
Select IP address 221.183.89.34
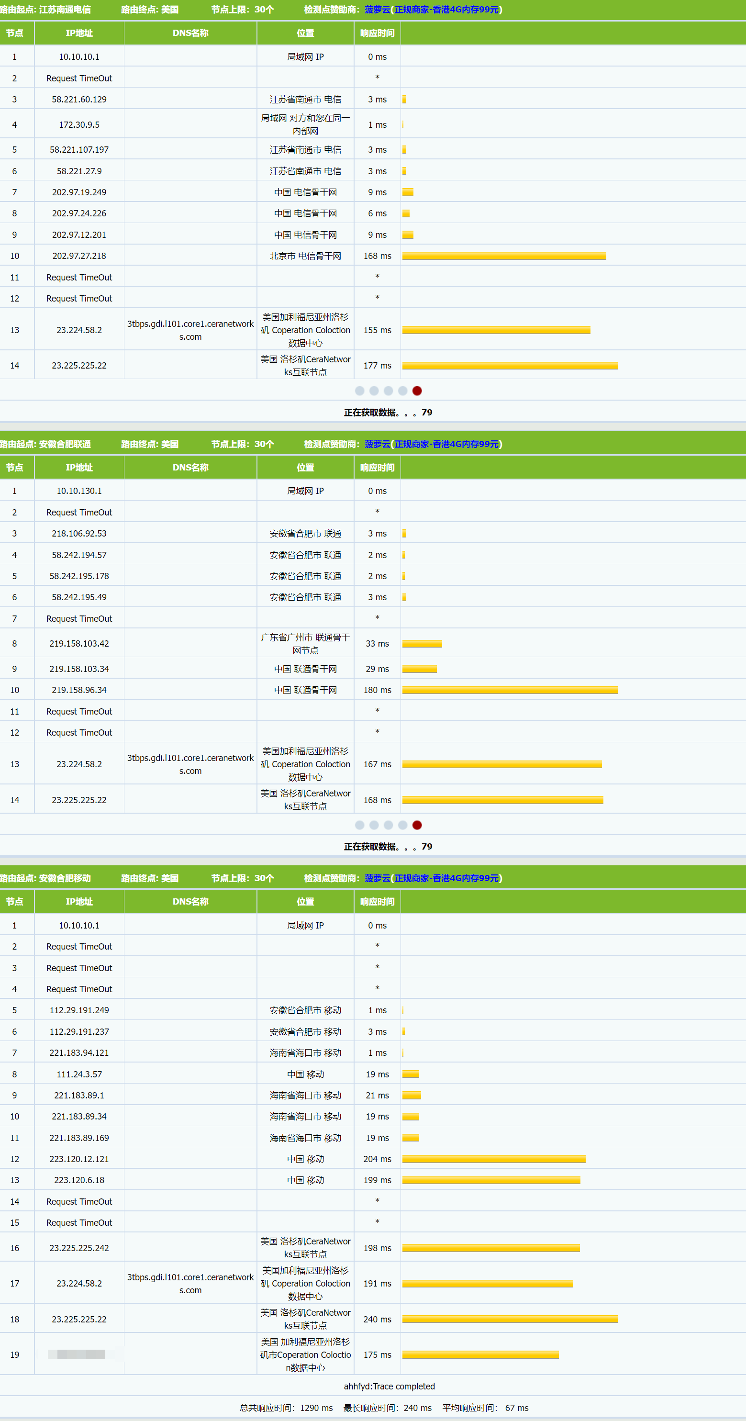click(79, 1116)
